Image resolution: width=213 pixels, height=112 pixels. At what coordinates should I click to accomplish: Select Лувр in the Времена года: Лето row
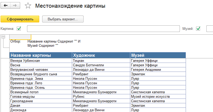pos(158,83)
